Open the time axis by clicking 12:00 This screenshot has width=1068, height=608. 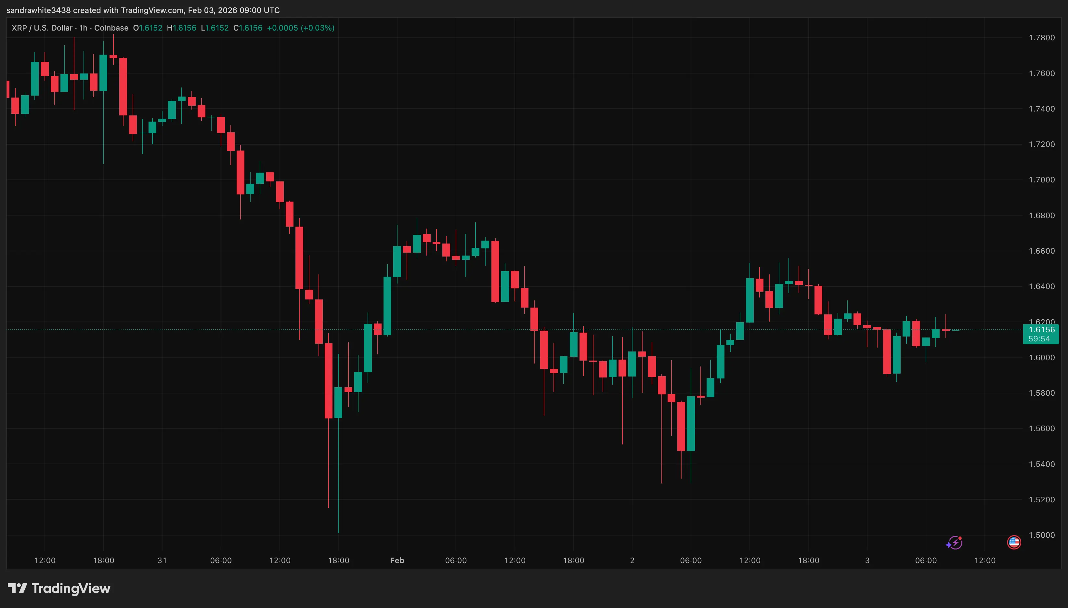[45, 561]
